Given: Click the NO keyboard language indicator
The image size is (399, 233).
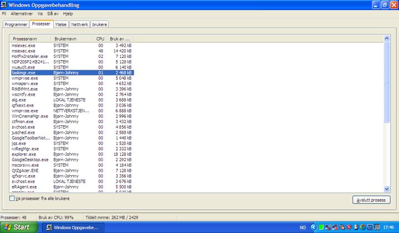Looking at the screenshot, I should 303,227.
